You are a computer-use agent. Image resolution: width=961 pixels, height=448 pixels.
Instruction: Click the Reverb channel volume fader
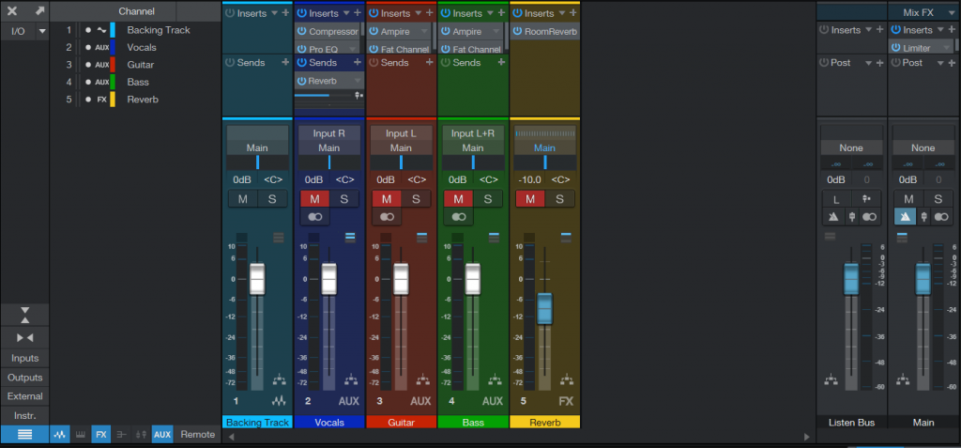click(544, 309)
